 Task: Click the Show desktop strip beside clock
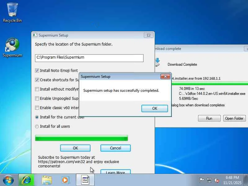click(246, 180)
